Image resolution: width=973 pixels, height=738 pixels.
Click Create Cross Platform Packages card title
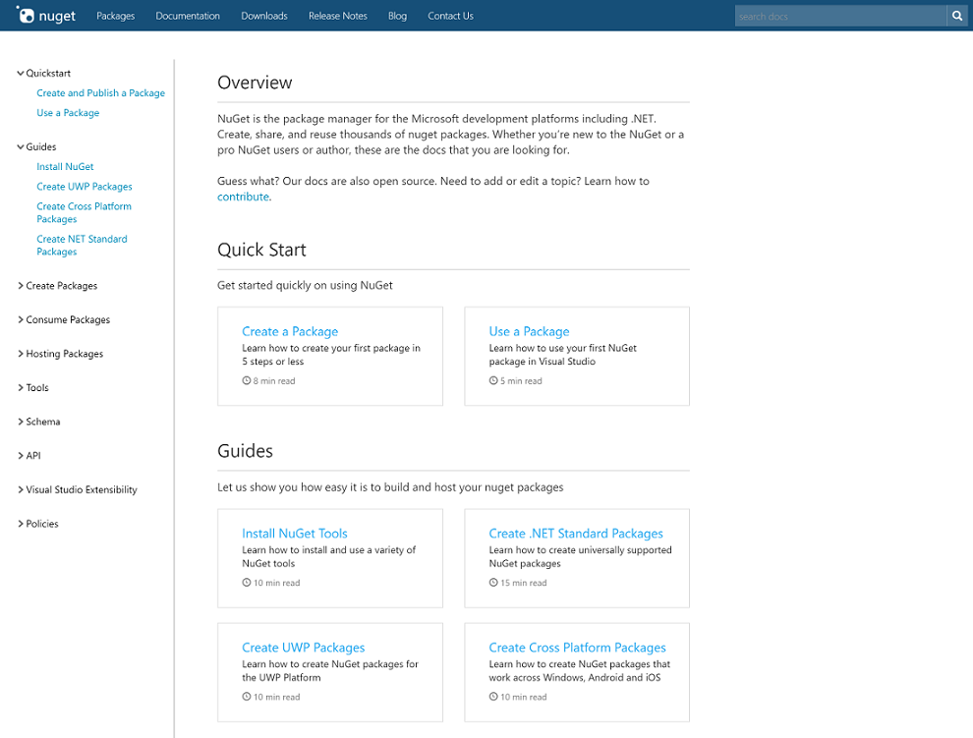pos(577,648)
